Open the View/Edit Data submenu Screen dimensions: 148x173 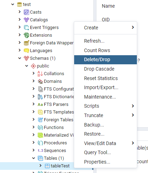pos(106,143)
